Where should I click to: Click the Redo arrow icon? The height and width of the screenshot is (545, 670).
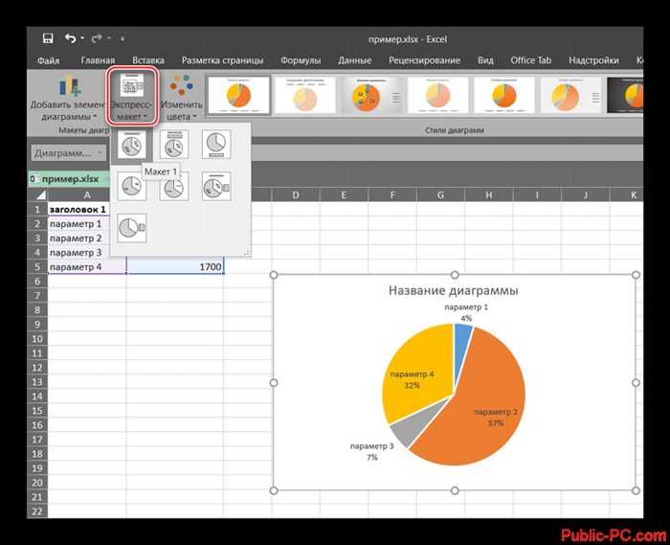97,38
